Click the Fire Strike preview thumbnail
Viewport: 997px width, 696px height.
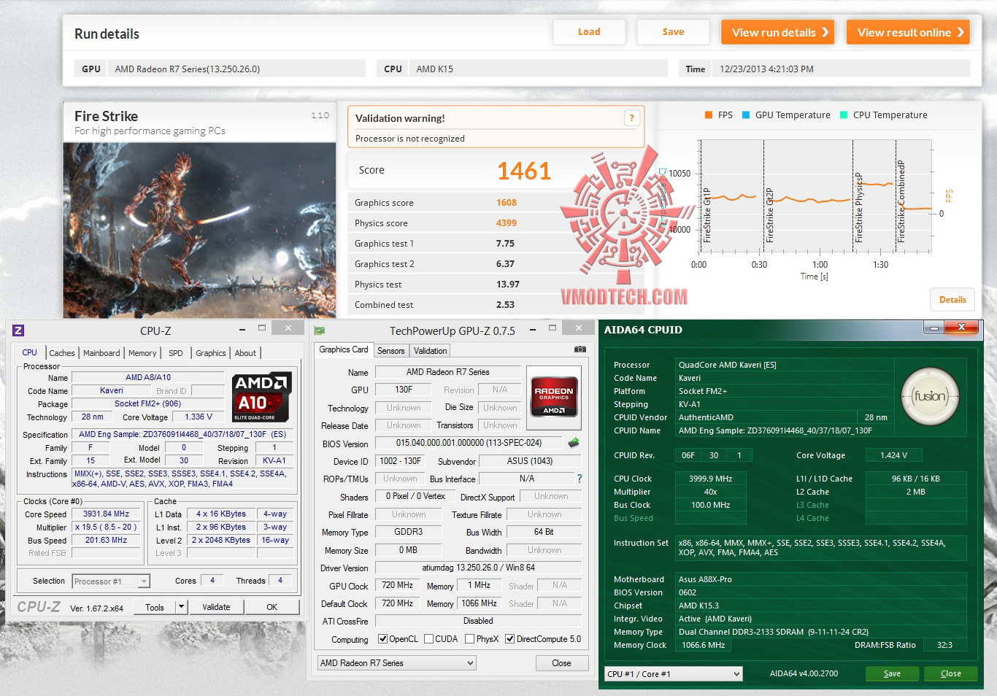pyautogui.click(x=199, y=230)
